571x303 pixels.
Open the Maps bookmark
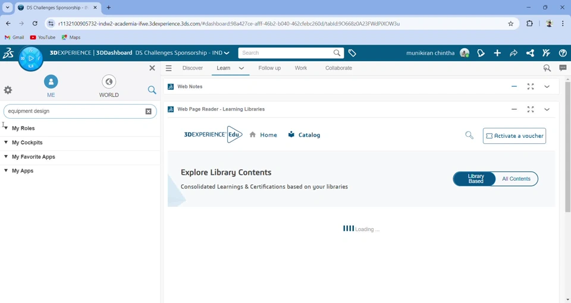(71, 37)
